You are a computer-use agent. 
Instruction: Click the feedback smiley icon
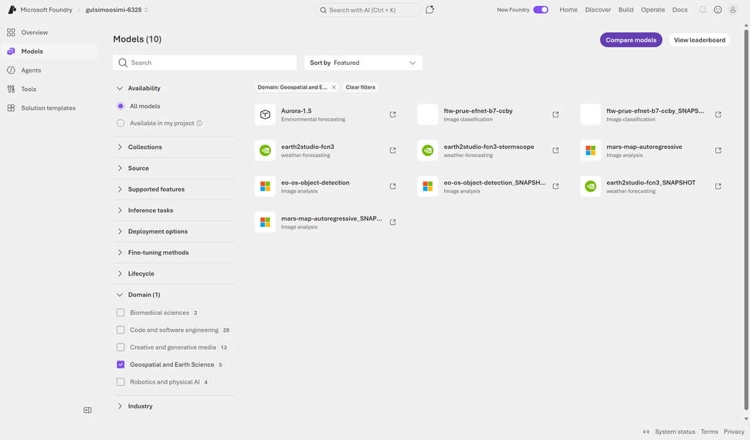tap(718, 9)
